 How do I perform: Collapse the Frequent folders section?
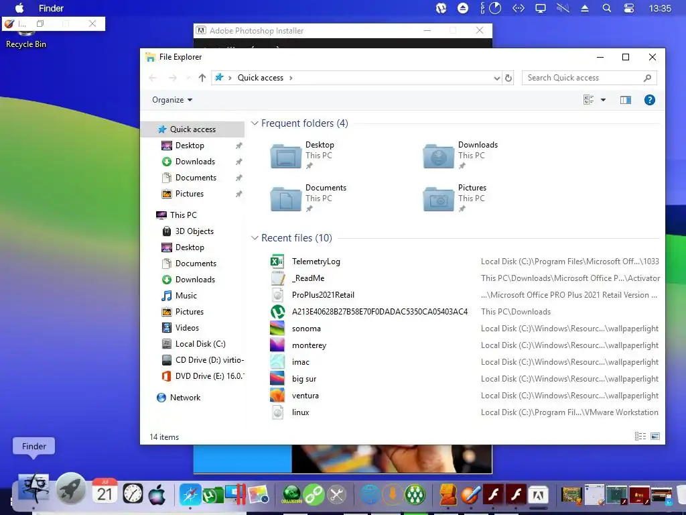point(255,123)
